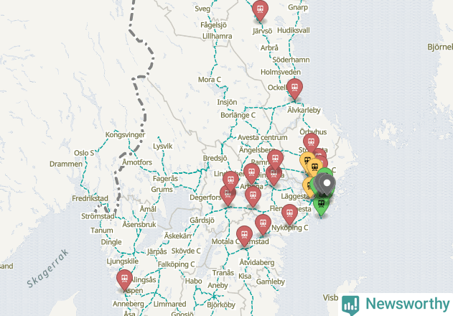This screenshot has width=453, height=316.
Task: Open the red train marker below Ängelsberg label
Action: [x=275, y=158]
